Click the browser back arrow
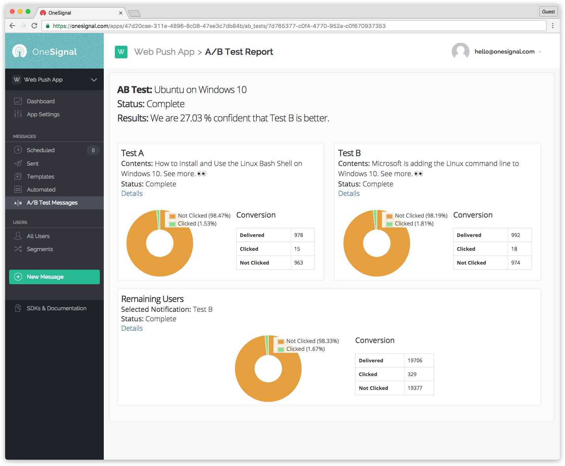This screenshot has width=565, height=466. (x=12, y=26)
